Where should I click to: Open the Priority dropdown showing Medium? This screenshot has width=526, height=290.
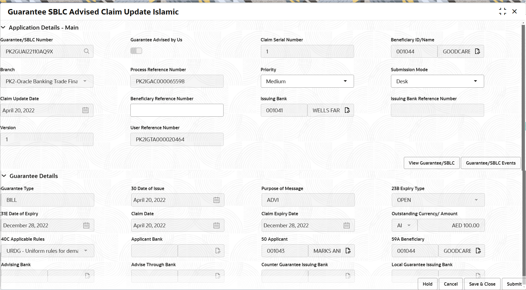(x=345, y=81)
